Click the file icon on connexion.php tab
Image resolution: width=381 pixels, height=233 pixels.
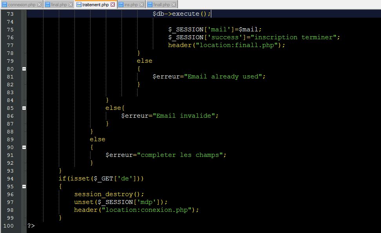click(x=4, y=5)
